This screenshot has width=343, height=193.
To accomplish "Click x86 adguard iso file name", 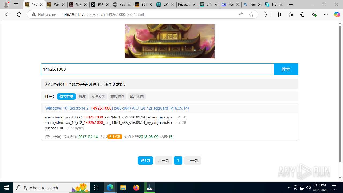I will (108, 123).
